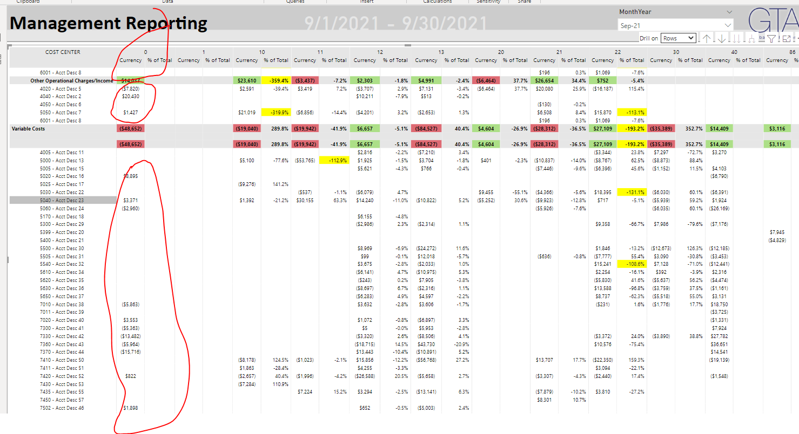Screen dimensions: 799x434
Task: Select row 5060 - Acct Desc 24
Action: tap(62, 208)
